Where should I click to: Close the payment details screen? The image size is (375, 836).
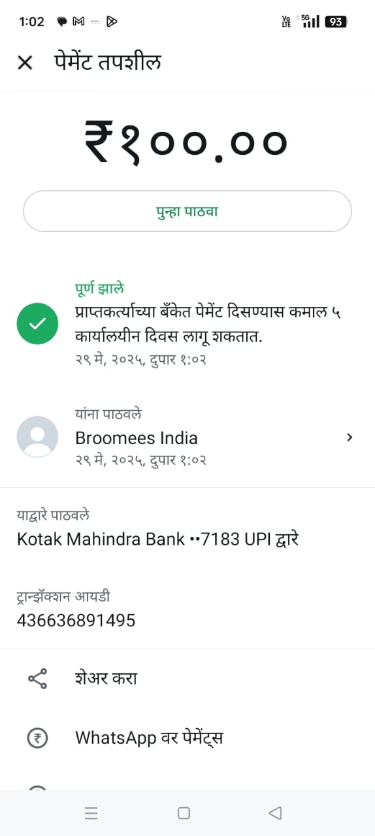(25, 63)
